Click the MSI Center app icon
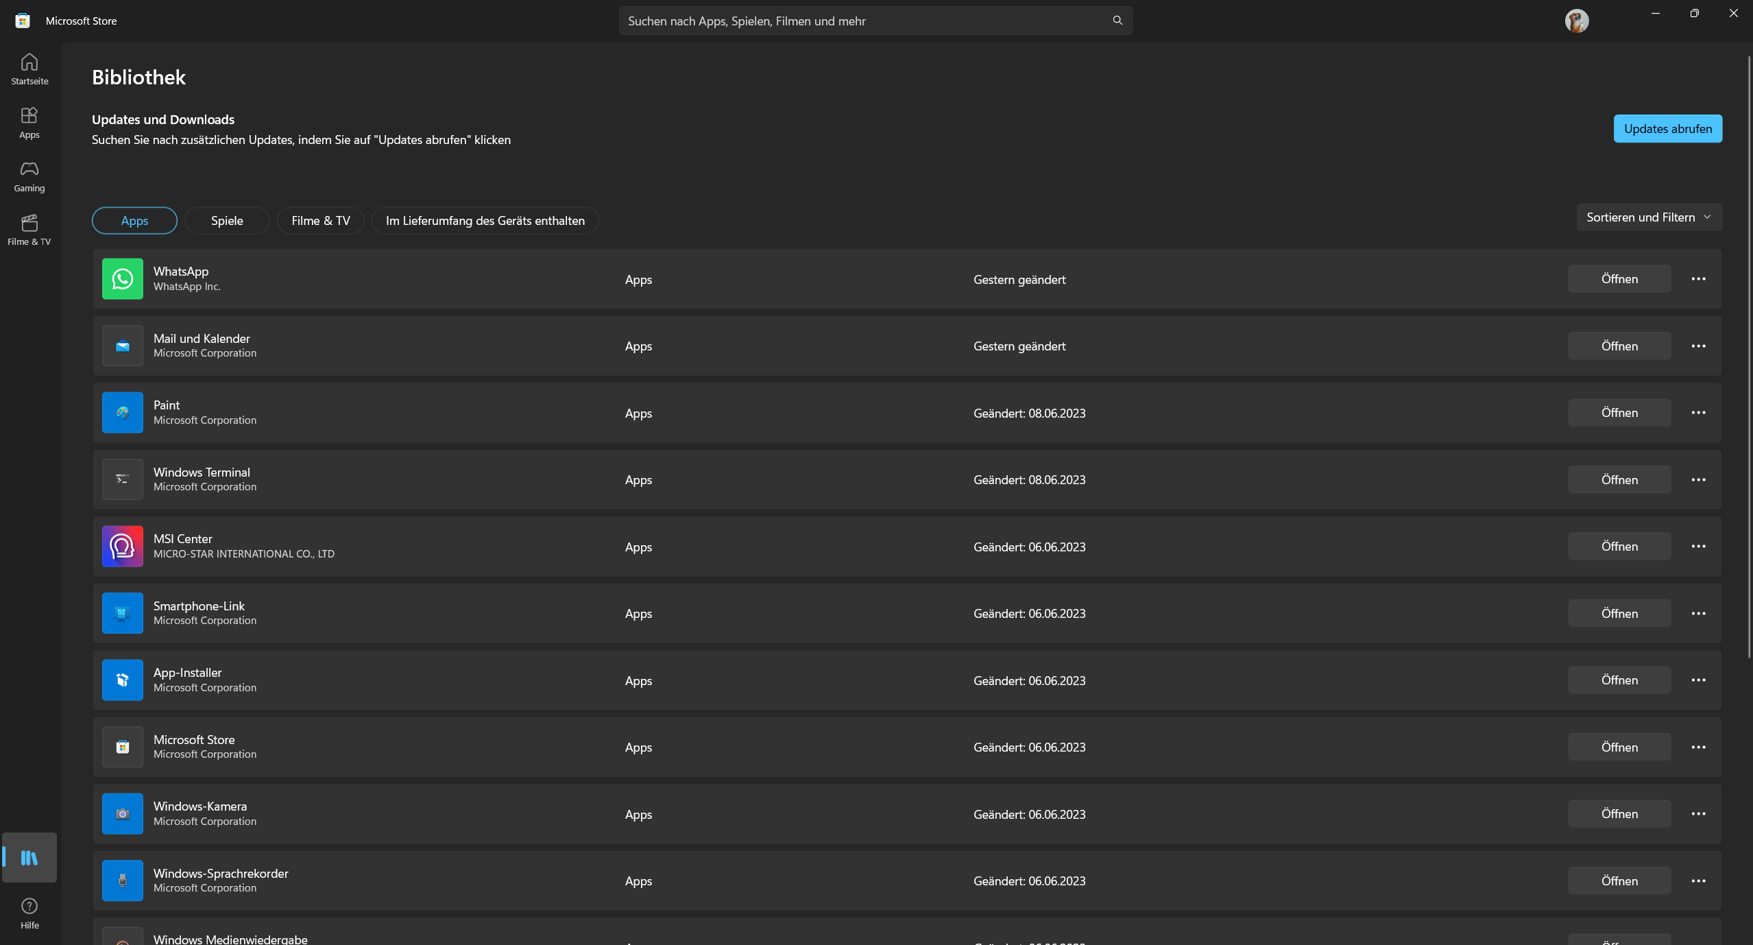 [x=123, y=547]
